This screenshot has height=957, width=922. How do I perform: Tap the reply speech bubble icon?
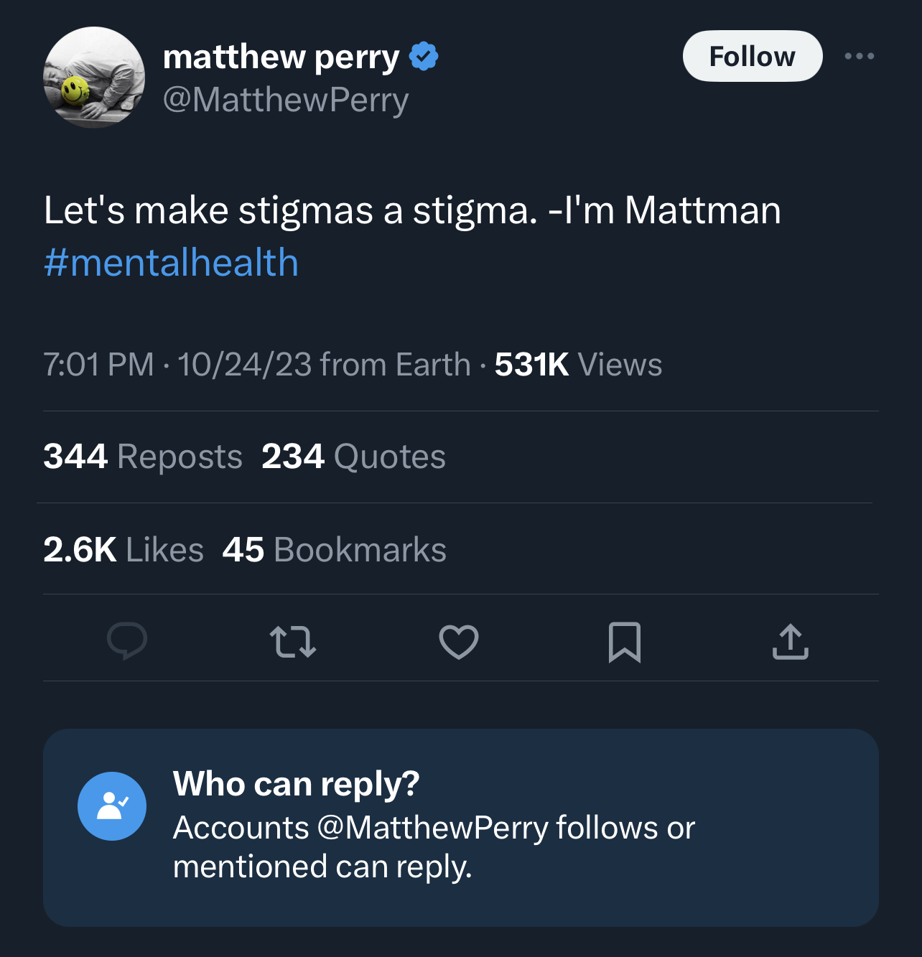coord(127,640)
